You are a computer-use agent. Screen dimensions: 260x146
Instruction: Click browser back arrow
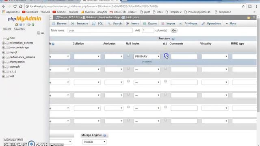click(4, 6)
